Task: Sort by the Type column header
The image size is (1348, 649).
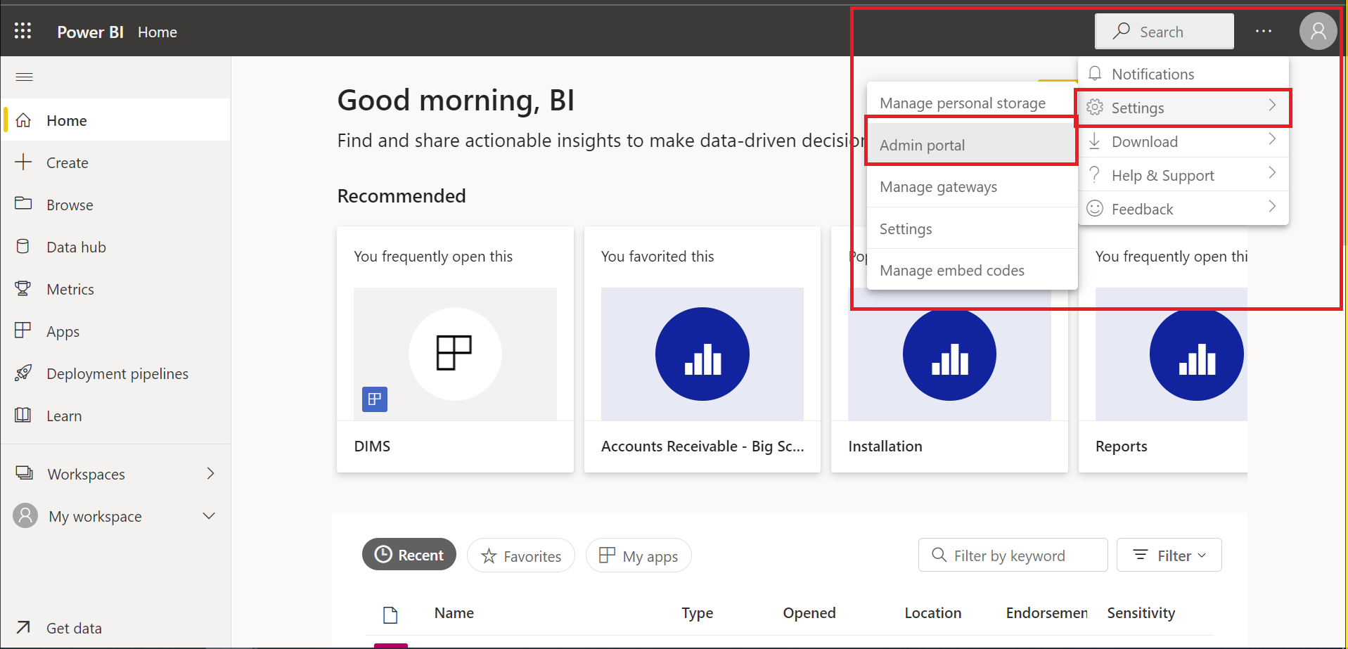Action: tap(697, 613)
